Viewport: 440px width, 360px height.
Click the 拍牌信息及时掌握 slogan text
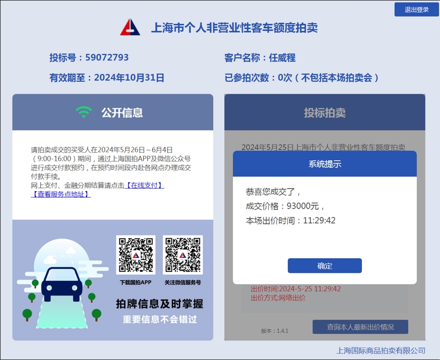click(x=159, y=304)
